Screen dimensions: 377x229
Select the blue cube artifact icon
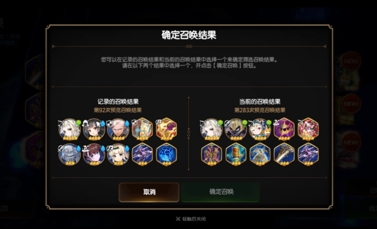pyautogui.click(x=166, y=154)
